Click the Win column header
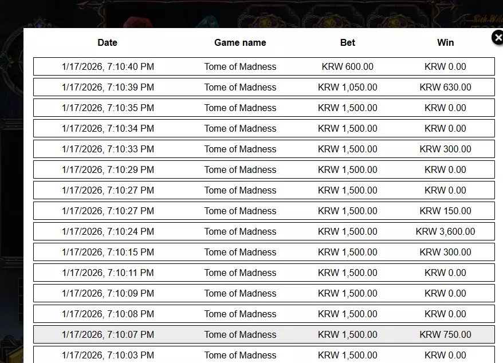The image size is (503, 363). point(445,42)
